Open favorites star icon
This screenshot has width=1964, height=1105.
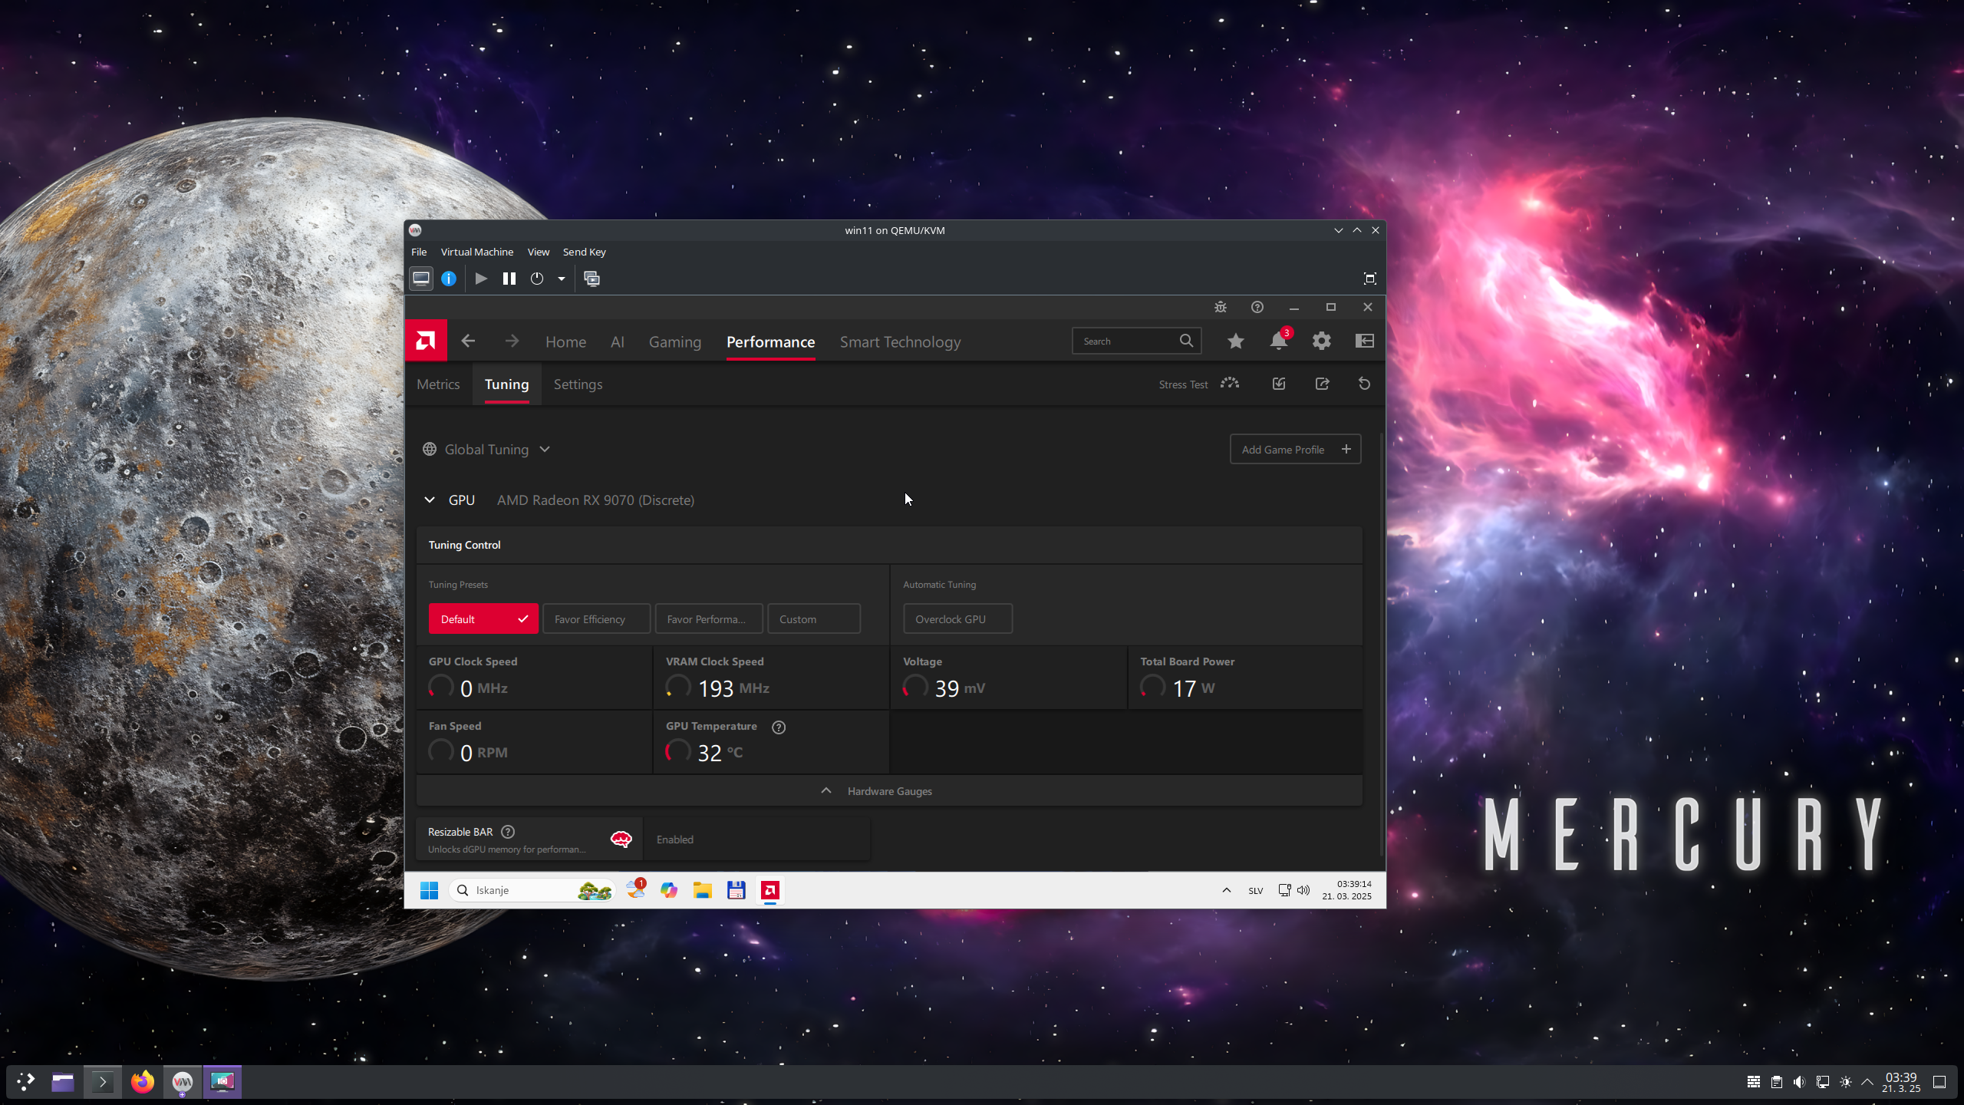(1235, 341)
